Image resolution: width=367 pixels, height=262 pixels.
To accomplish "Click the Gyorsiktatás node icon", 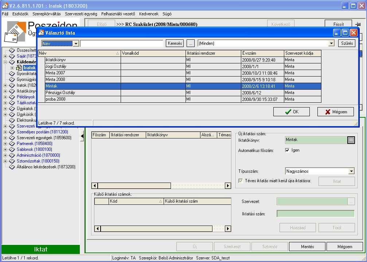I will point(12,74).
